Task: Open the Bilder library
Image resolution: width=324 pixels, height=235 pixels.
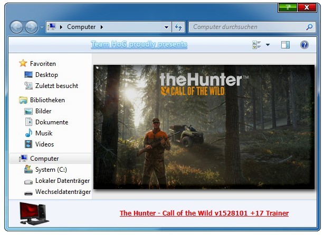Action: tap(43, 111)
